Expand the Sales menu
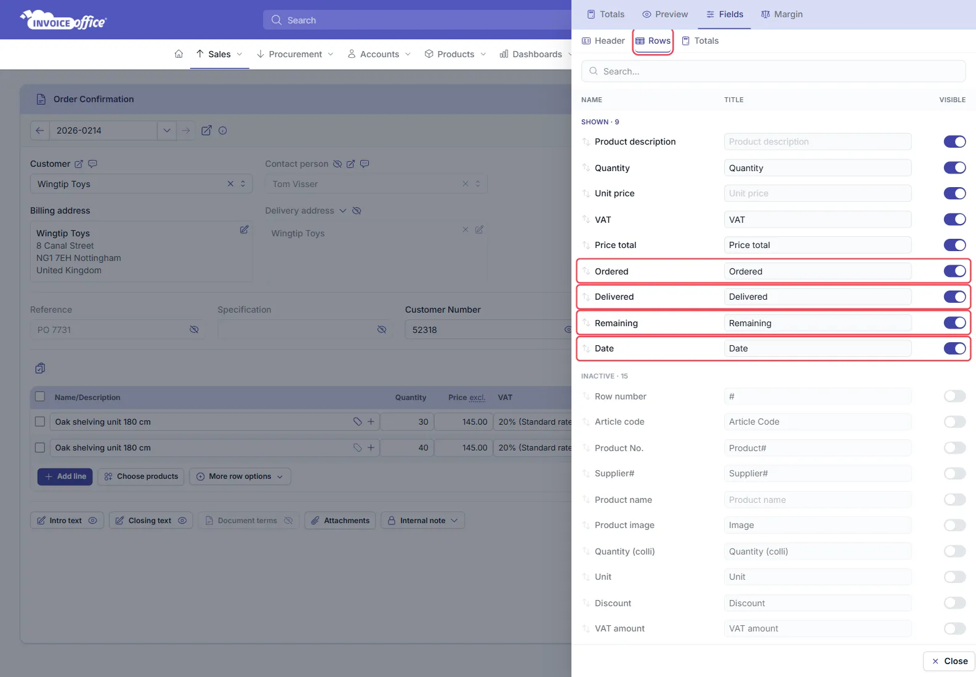 pyautogui.click(x=219, y=54)
